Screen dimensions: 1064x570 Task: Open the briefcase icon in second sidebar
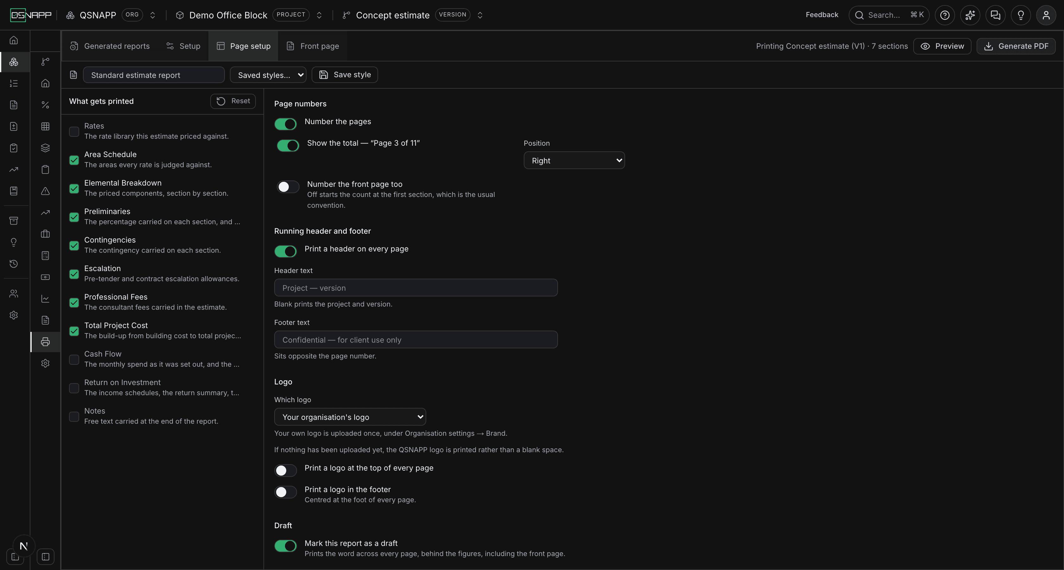45,234
